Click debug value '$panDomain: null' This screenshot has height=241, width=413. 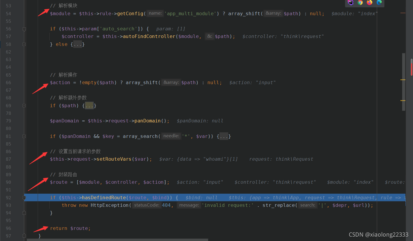(200, 121)
